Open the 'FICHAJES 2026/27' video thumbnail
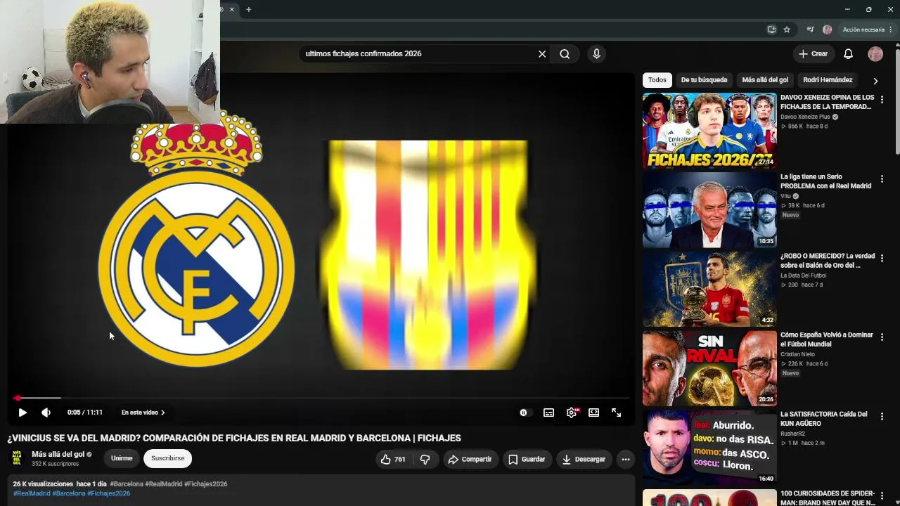900x506 pixels. pos(709,131)
